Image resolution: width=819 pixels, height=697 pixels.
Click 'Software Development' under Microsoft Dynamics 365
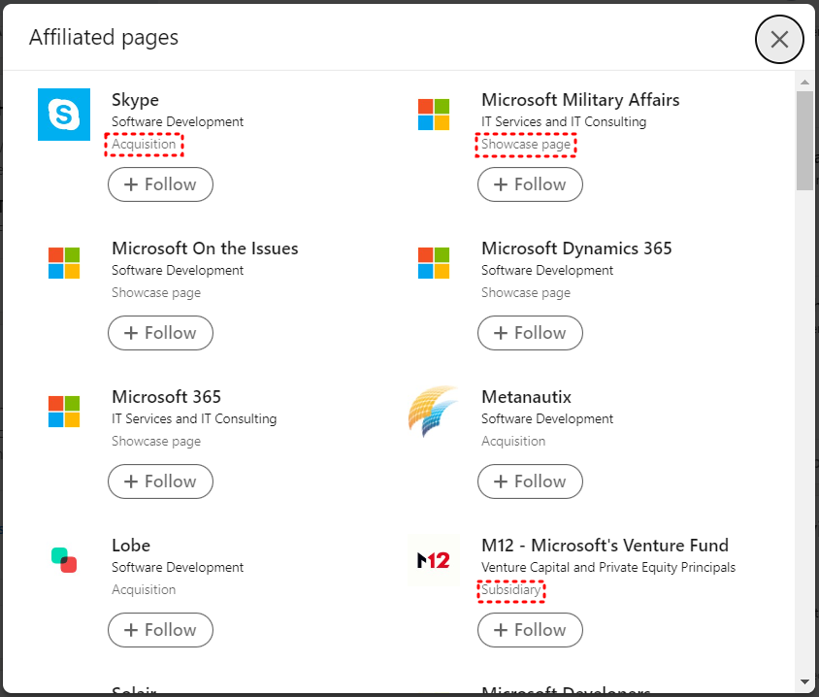(547, 271)
